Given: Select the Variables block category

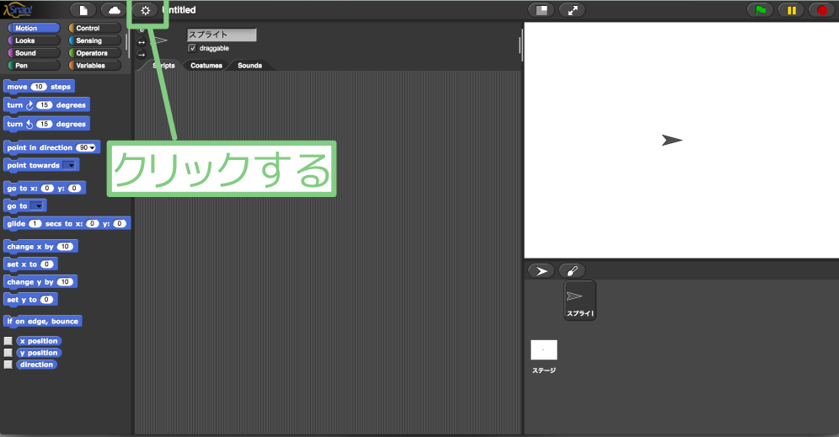Looking at the screenshot, I should 94,66.
